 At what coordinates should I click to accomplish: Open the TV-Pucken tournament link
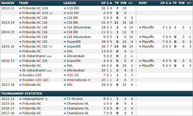point(75,99)
